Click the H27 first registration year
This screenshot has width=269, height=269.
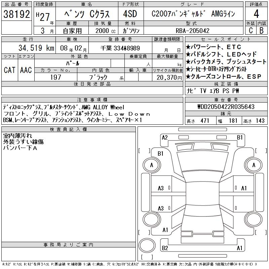click(43, 17)
